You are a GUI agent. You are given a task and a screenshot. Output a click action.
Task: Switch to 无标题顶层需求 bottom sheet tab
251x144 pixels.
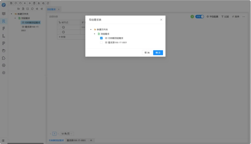pos(56,140)
